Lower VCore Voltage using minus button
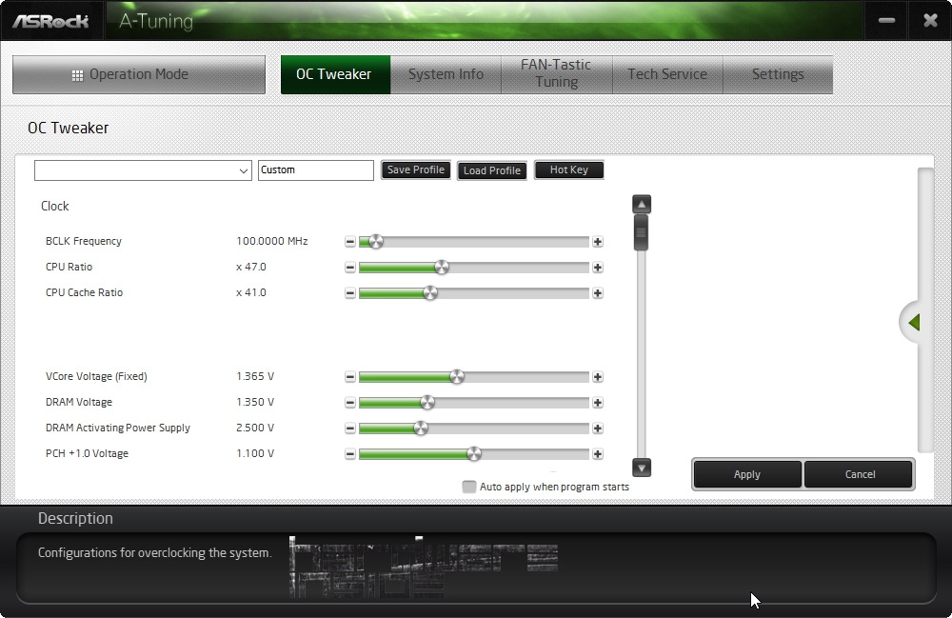 tap(349, 377)
